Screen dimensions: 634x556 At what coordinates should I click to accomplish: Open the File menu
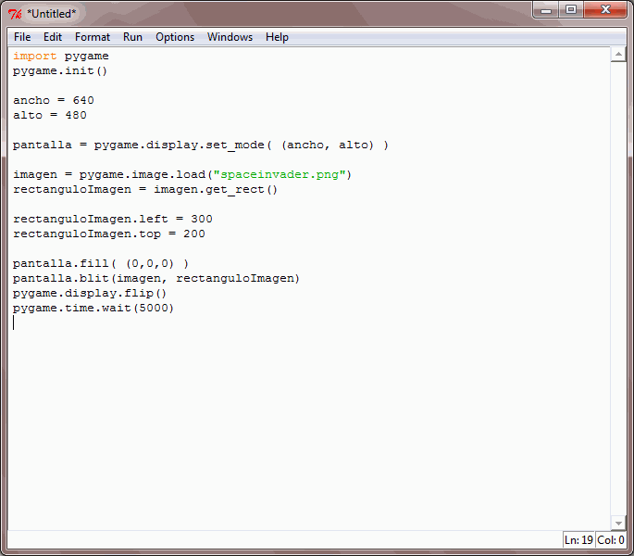pos(22,37)
